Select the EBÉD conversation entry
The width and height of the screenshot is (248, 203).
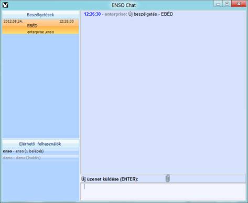40,26
